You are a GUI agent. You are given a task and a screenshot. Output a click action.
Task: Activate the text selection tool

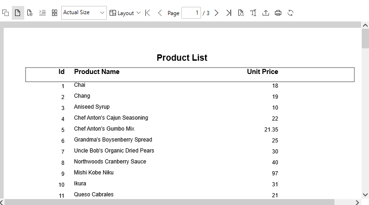tap(253, 13)
